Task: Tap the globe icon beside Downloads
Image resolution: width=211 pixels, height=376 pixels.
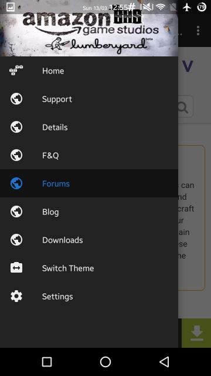Action: [x=16, y=240]
